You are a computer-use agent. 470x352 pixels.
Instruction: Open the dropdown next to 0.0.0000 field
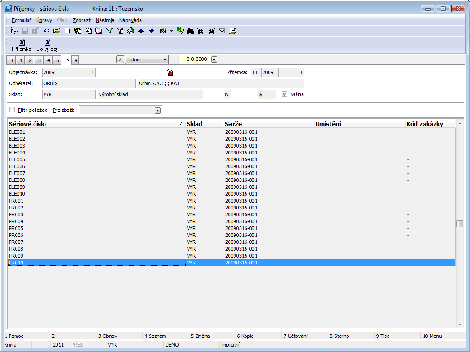tap(214, 60)
